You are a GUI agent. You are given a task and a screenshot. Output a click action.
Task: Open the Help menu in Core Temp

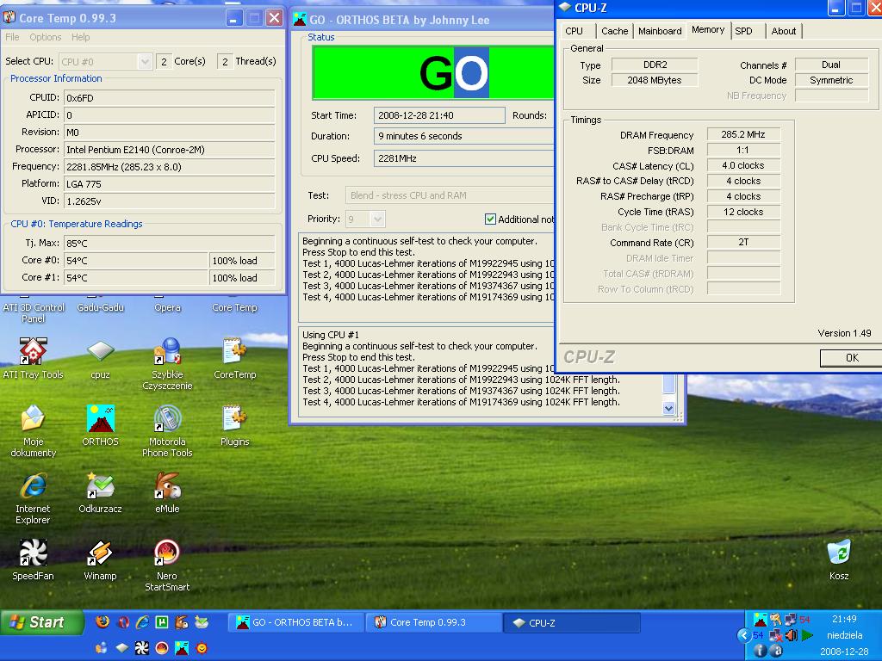[80, 37]
